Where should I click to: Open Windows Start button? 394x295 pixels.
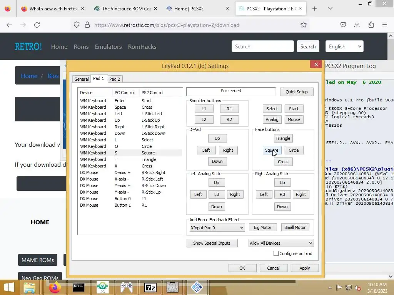[x=9, y=287]
